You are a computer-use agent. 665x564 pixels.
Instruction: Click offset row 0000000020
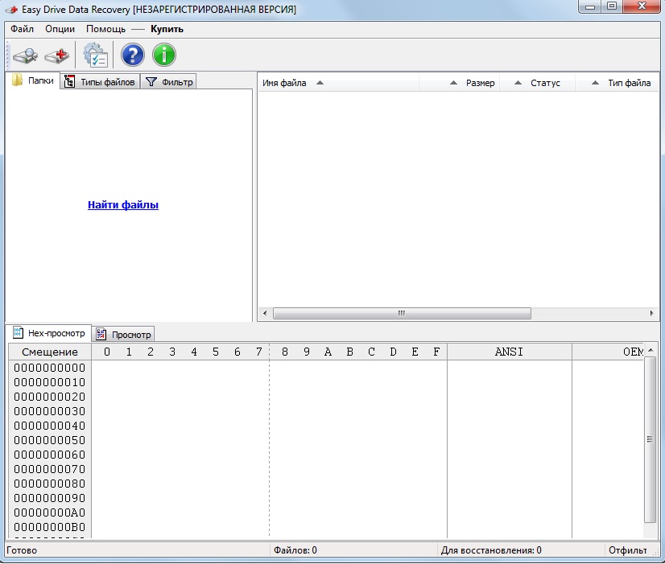pyautogui.click(x=50, y=397)
